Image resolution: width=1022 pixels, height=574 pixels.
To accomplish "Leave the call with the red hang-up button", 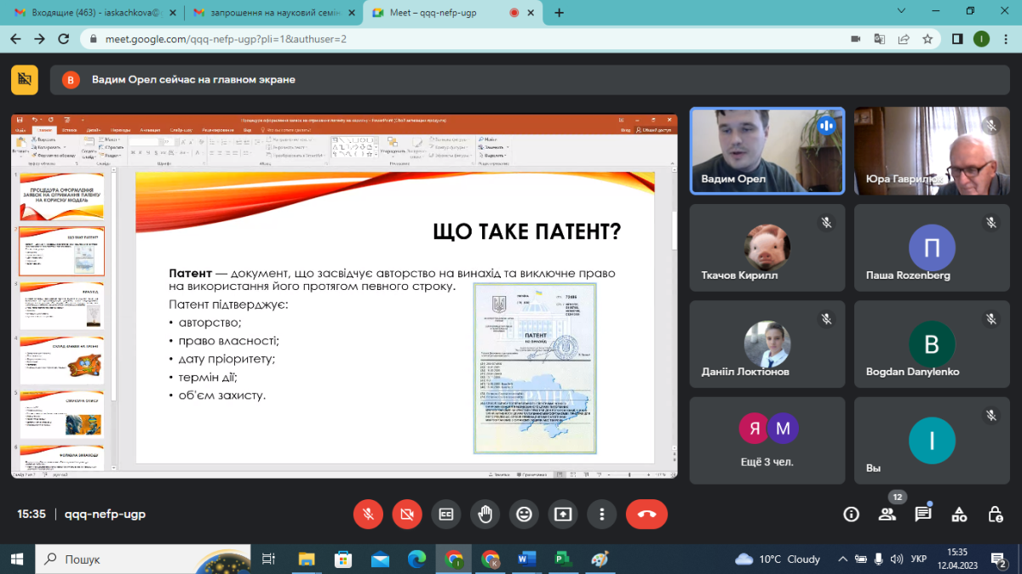I will click(646, 514).
